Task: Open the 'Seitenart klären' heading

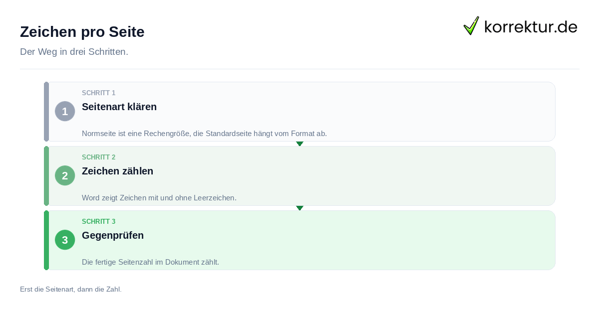Action: click(x=119, y=107)
